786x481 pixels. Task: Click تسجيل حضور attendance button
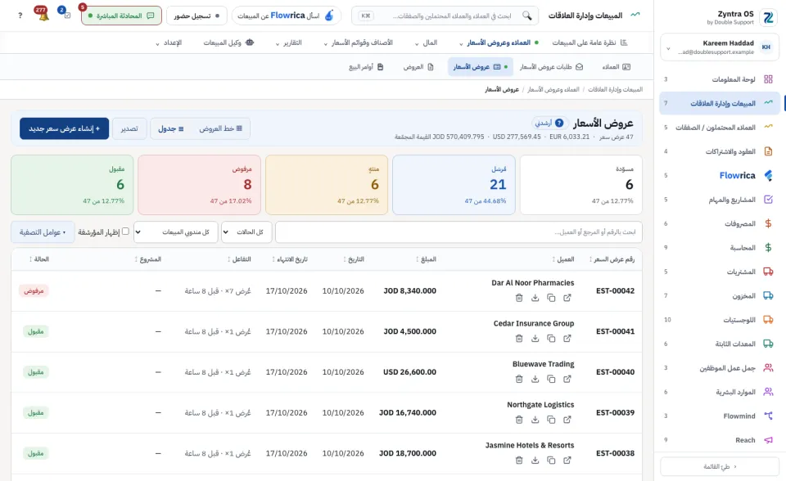(x=196, y=16)
